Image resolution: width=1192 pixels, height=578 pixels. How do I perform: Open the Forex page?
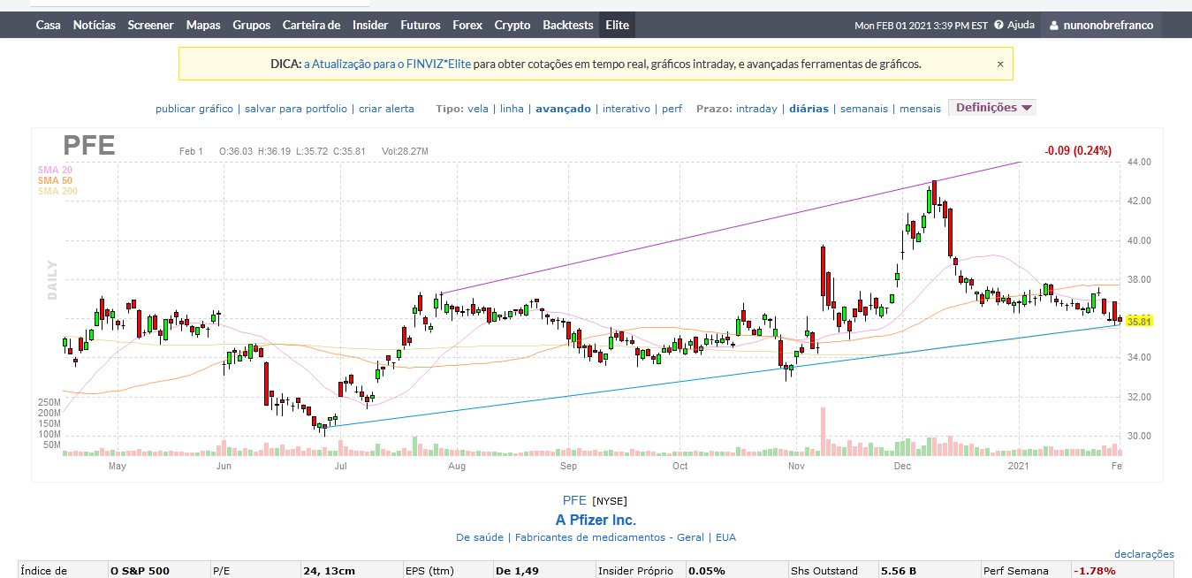[x=467, y=25]
